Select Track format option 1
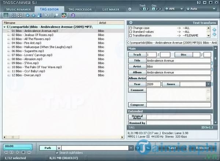The image size is (220, 161). [141, 9]
